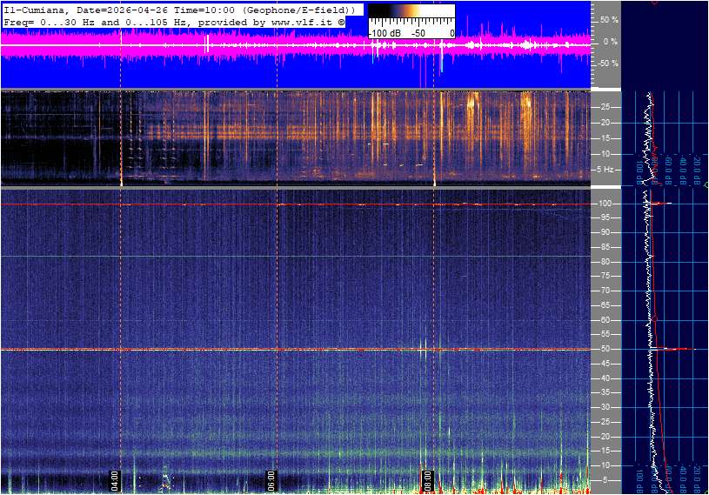Click the 75 Hz tick on lower axis
709x495 pixels.
pyautogui.click(x=606, y=277)
